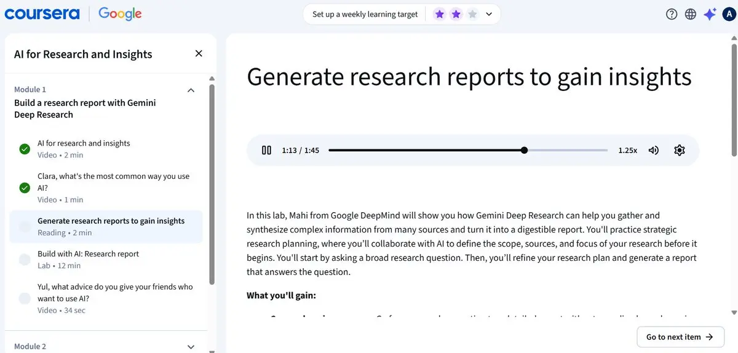Click the AI for Research and Insights title
The width and height of the screenshot is (738, 353).
tap(83, 54)
